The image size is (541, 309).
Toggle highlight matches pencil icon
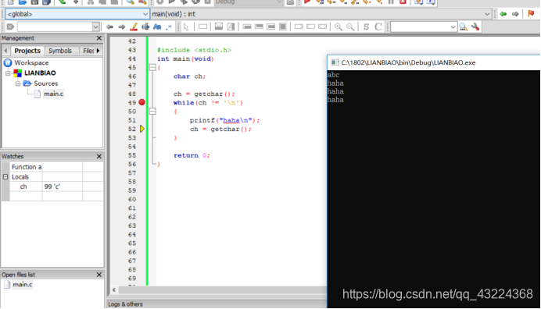[134, 27]
